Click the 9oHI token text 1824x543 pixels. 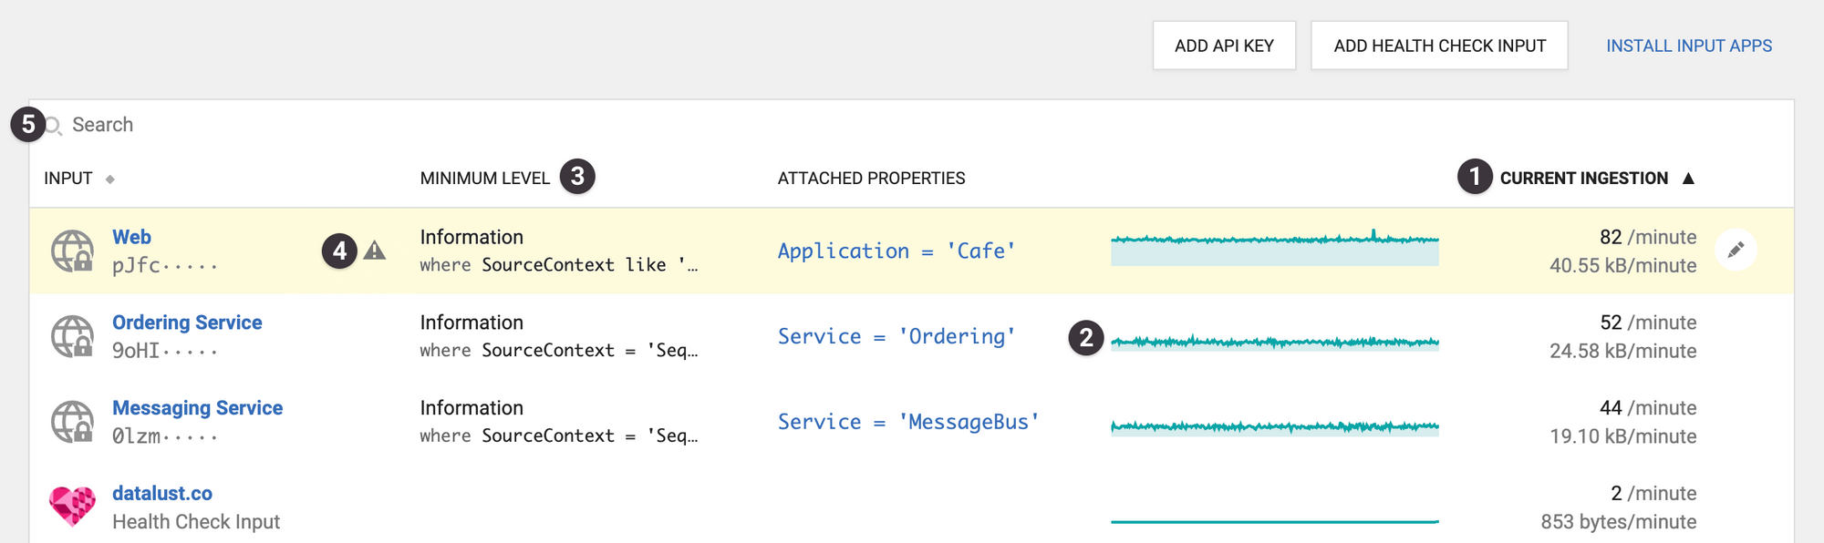coord(164,351)
